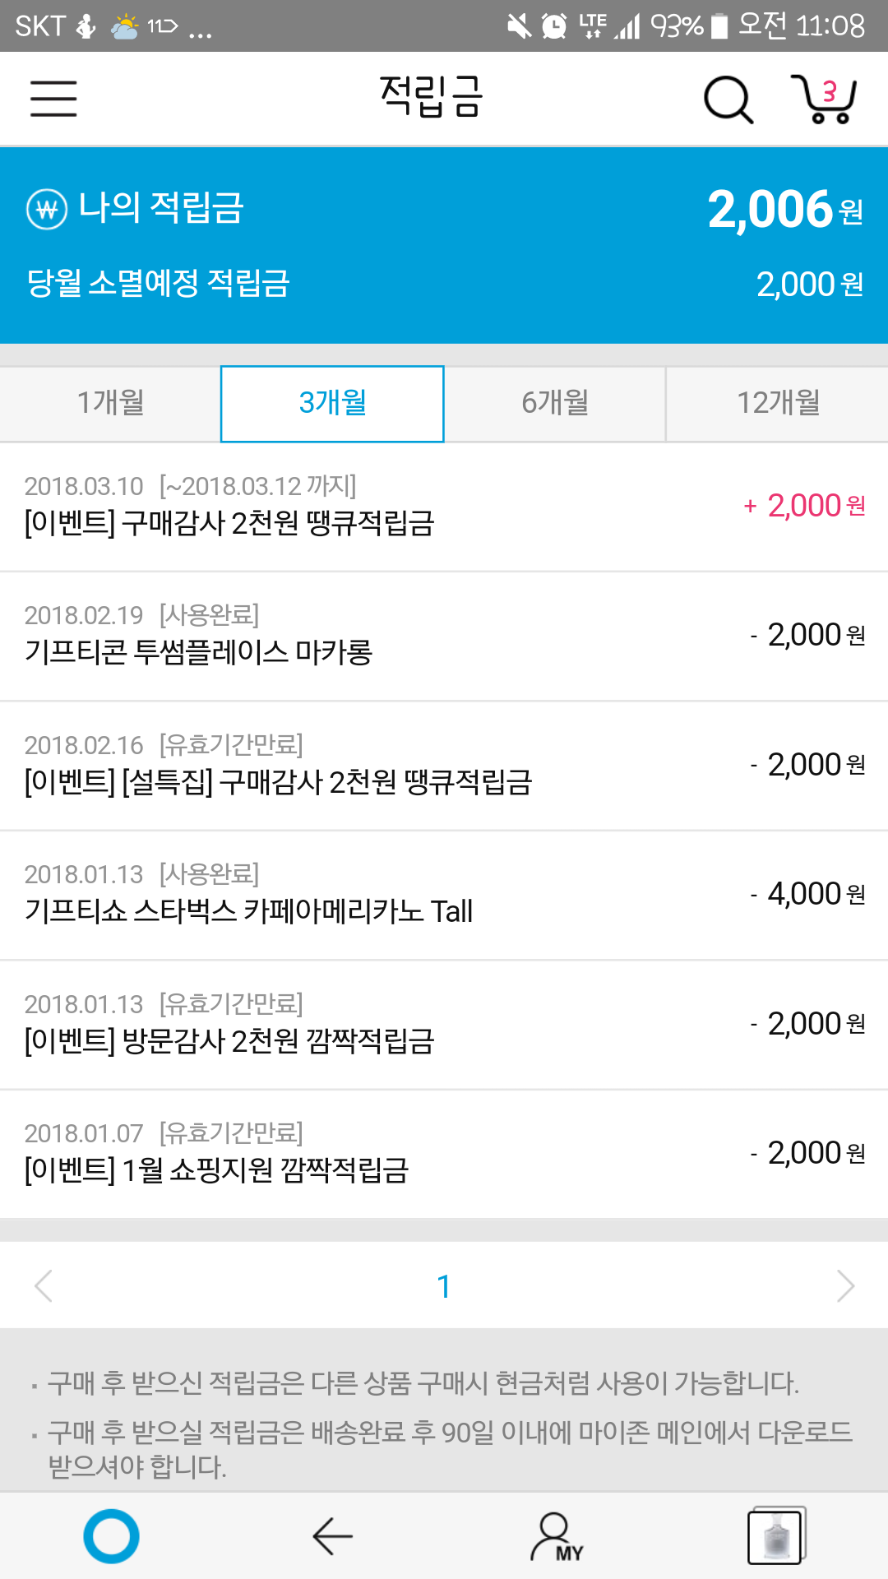Select the 1개월 period tab
This screenshot has width=888, height=1579.
coord(110,403)
